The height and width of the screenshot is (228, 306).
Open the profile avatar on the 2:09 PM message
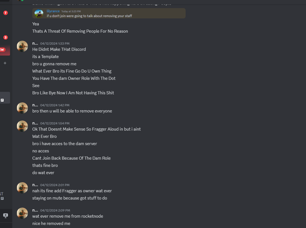click(22, 213)
